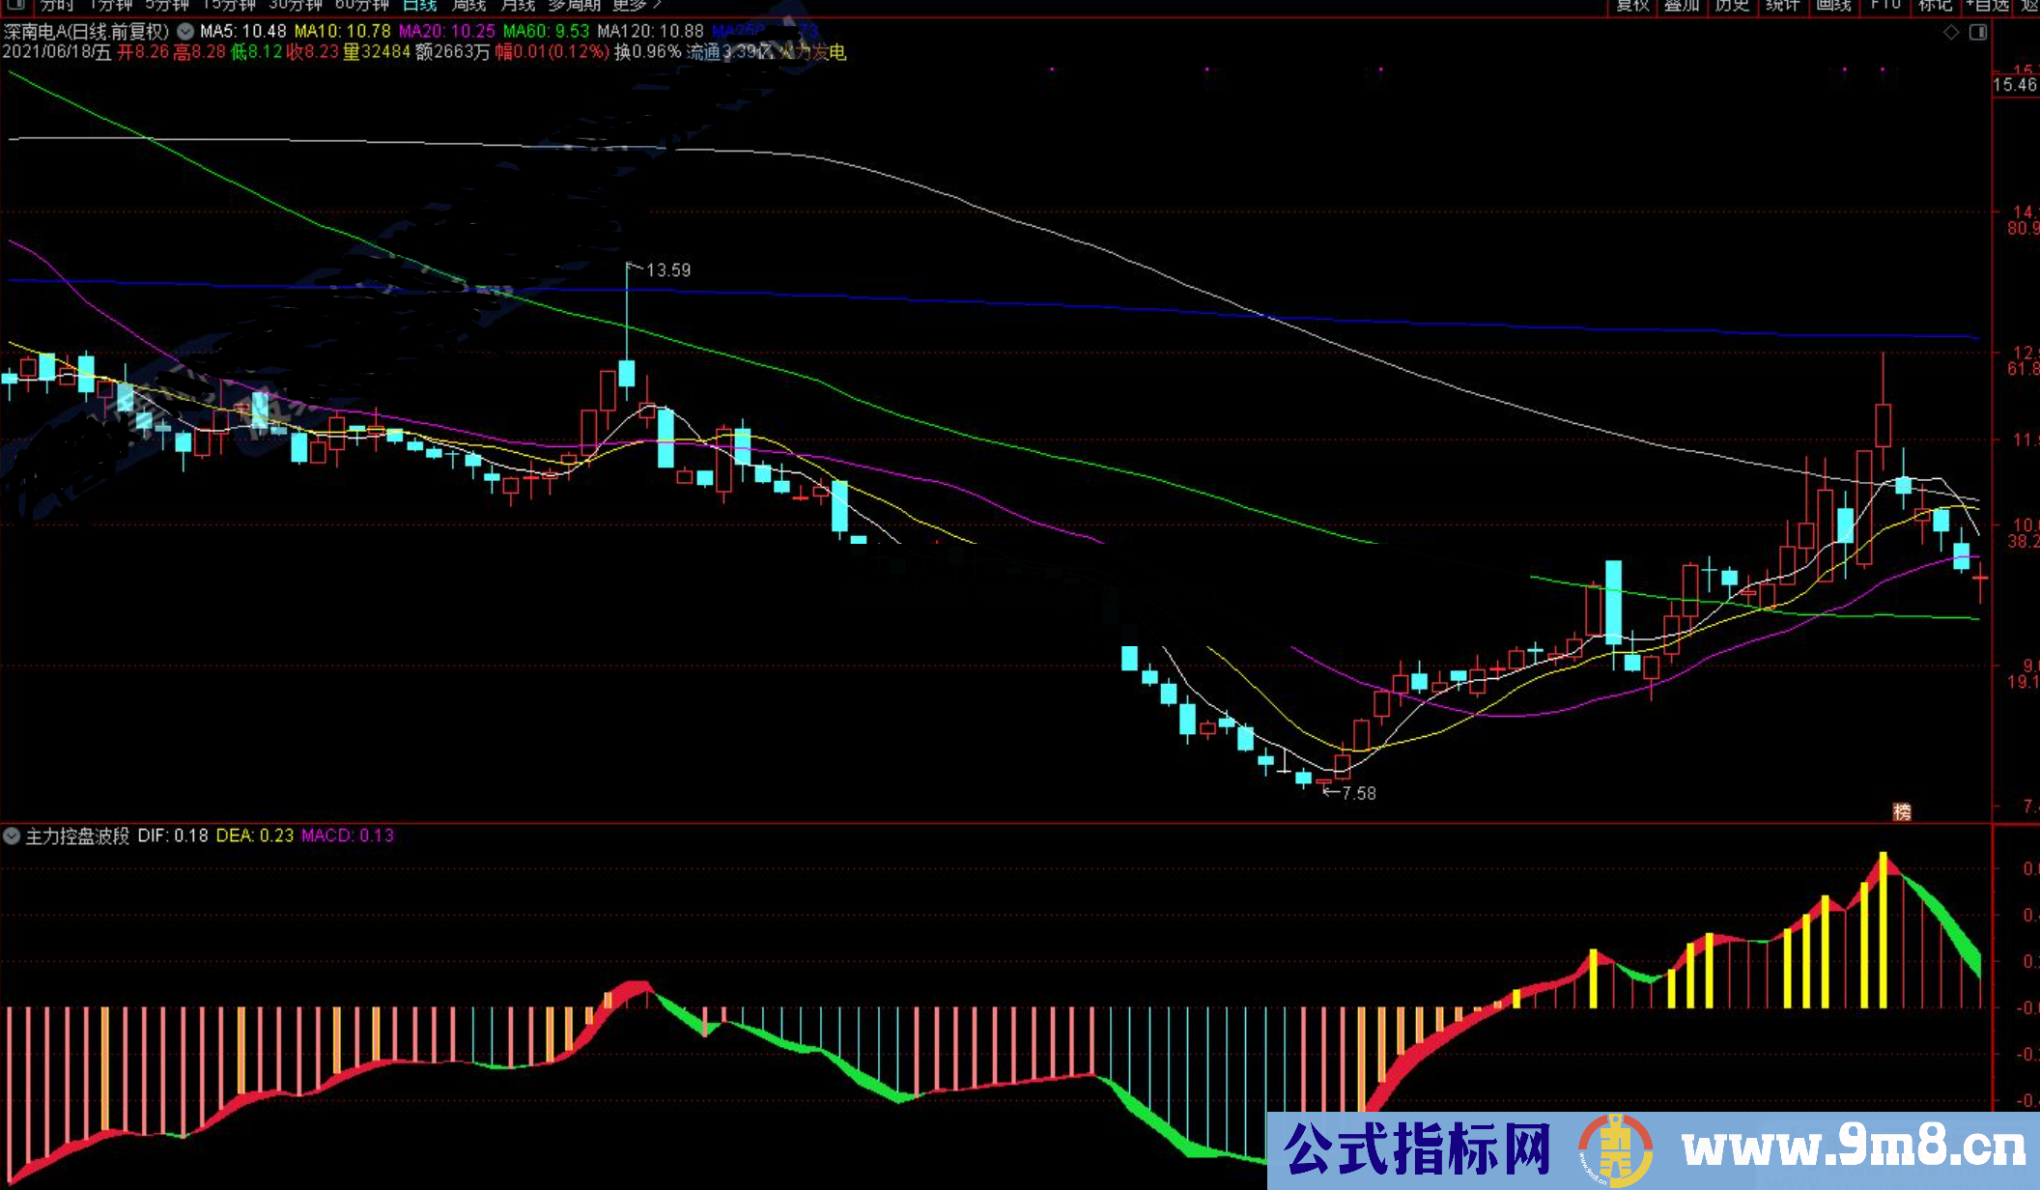Switch to the 周线 weekly period tab
This screenshot has width=2040, height=1190.
468,5
